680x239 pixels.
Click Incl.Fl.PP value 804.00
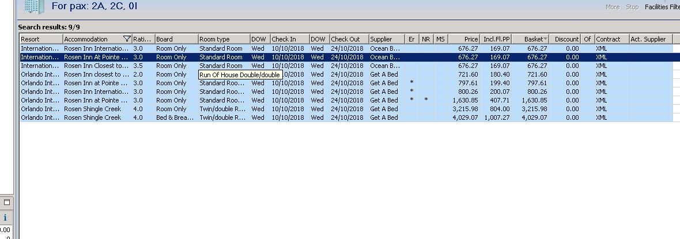(500, 109)
